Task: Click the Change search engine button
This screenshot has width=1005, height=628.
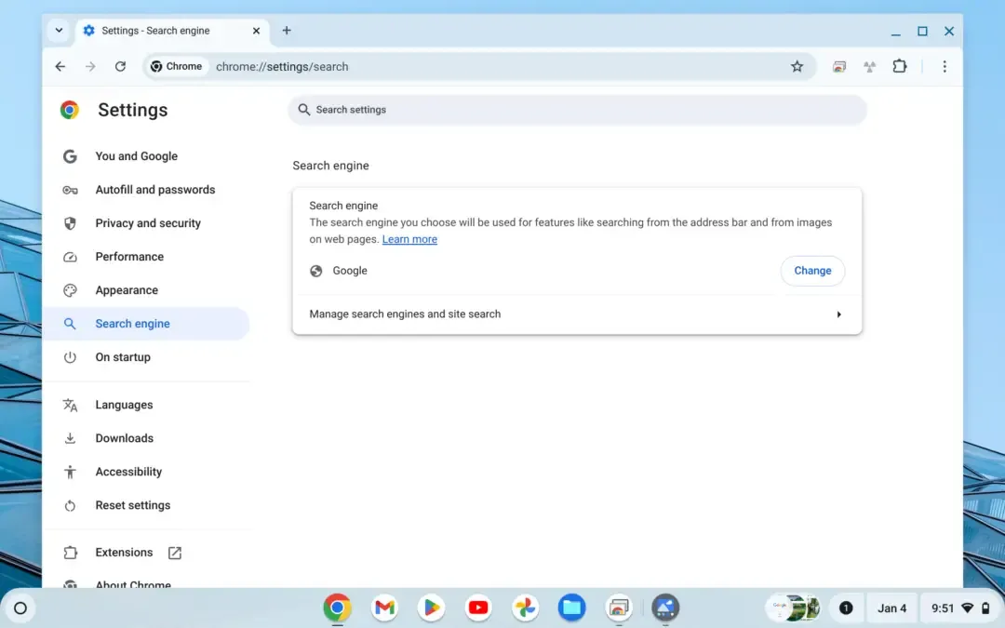Action: pyautogui.click(x=812, y=271)
